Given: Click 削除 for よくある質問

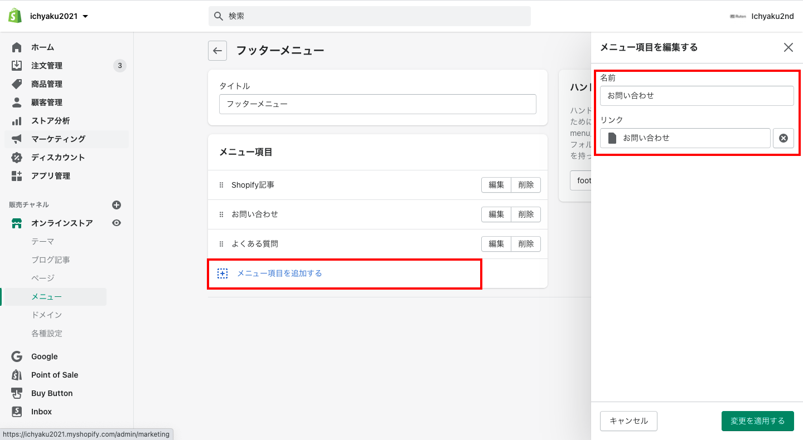Looking at the screenshot, I should coord(526,244).
